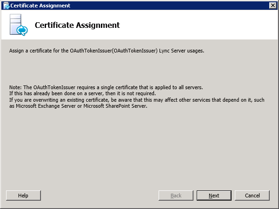The image size is (279, 209).
Task: Click the empty gray area below the note
Action: click(x=139, y=148)
